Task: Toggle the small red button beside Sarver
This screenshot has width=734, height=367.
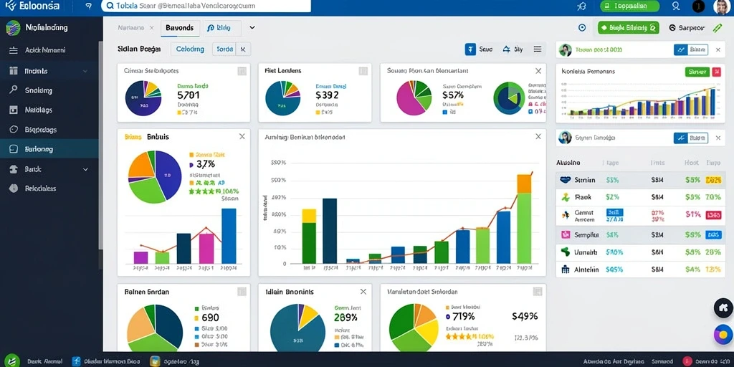Action: (x=716, y=72)
